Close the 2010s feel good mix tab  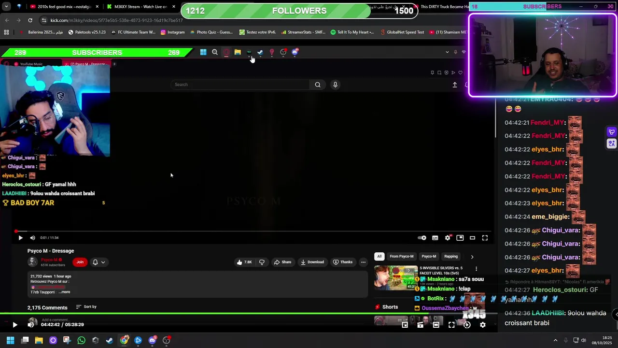tap(97, 7)
